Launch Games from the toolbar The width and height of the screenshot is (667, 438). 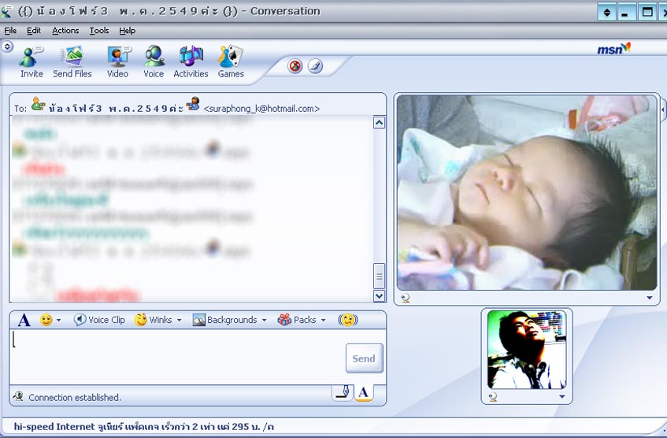(231, 61)
